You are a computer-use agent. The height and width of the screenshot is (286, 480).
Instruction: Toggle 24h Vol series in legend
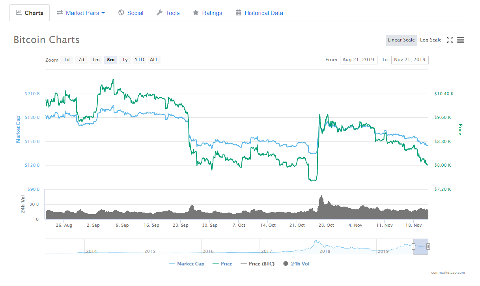point(296,264)
